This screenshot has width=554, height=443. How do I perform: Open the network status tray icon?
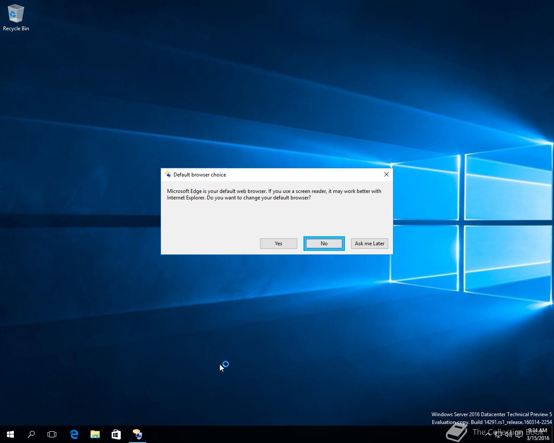click(498, 434)
